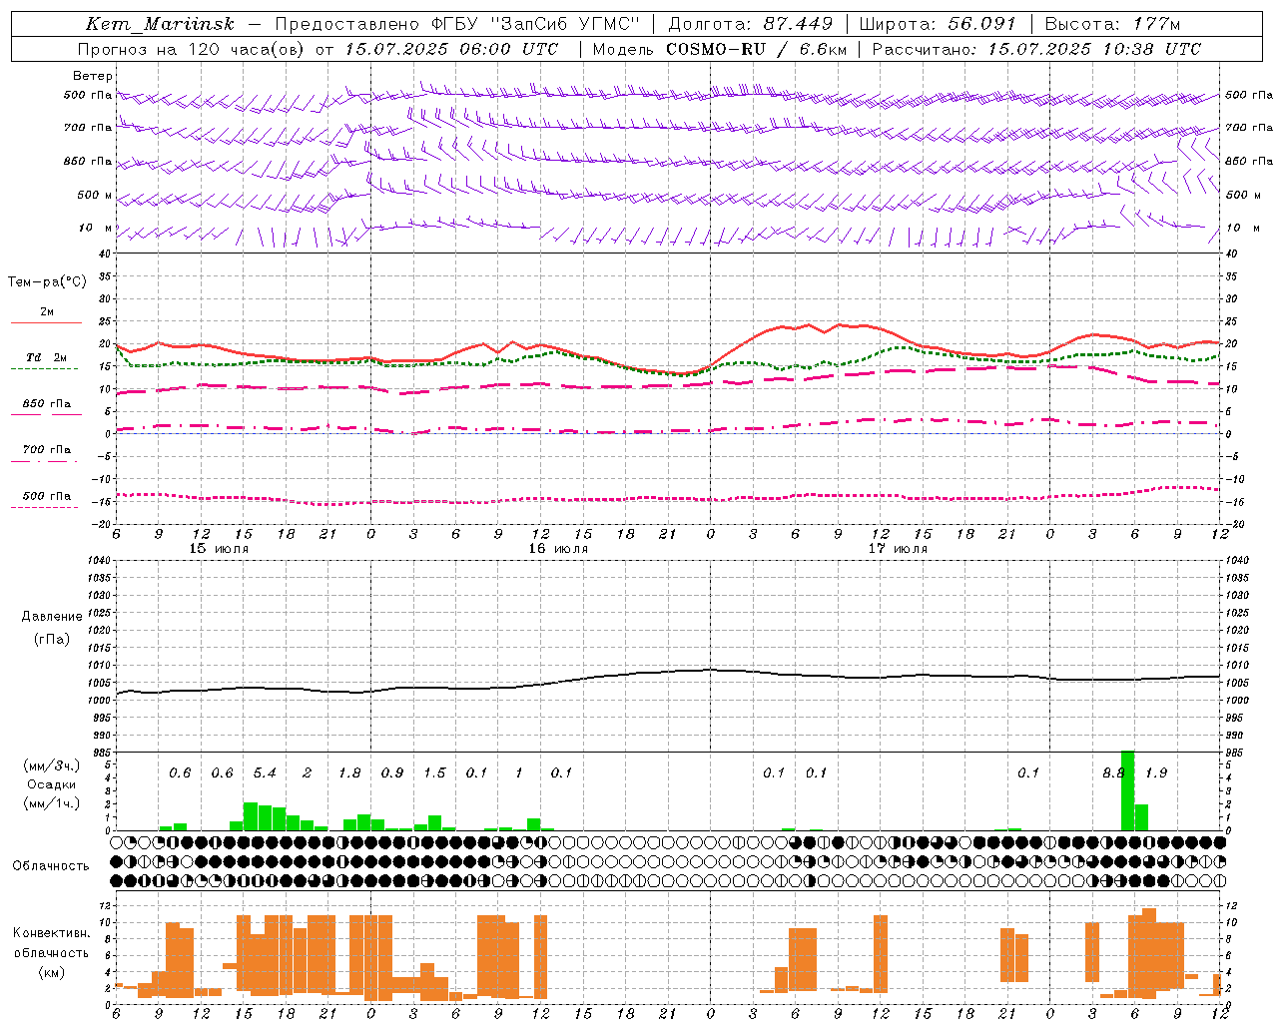The height and width of the screenshot is (1022, 1278).
Task: Click the "Конвективн." convective cloud label
Action: click(x=51, y=933)
